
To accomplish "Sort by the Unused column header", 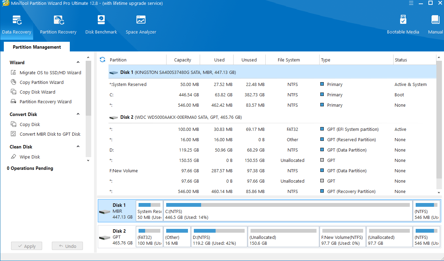I will coord(249,60).
